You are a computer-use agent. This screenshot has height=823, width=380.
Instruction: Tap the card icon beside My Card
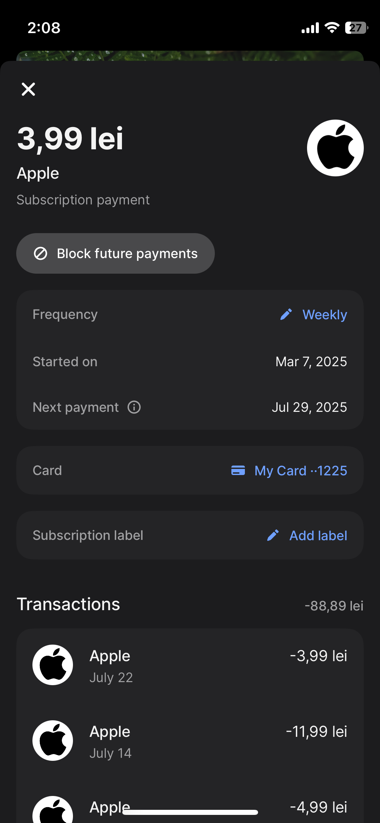coord(238,470)
